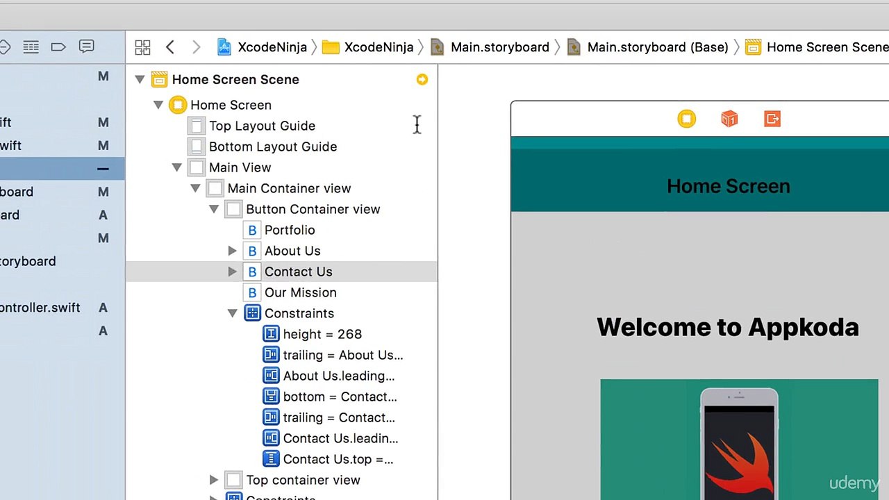Collapse the Home Screen Scene disclosure triangle
This screenshot has height=500, width=889.
pyautogui.click(x=140, y=80)
